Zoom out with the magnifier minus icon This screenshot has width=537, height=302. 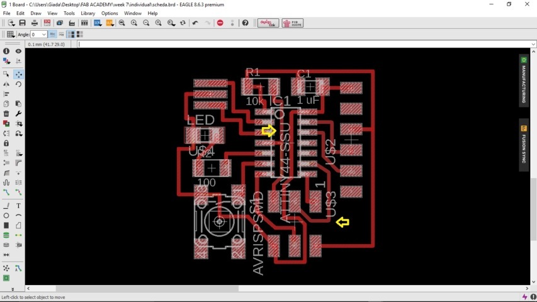pyautogui.click(x=146, y=23)
